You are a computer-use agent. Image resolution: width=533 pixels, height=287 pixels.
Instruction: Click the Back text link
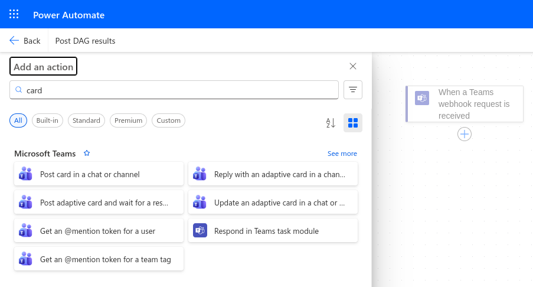pyautogui.click(x=32, y=41)
